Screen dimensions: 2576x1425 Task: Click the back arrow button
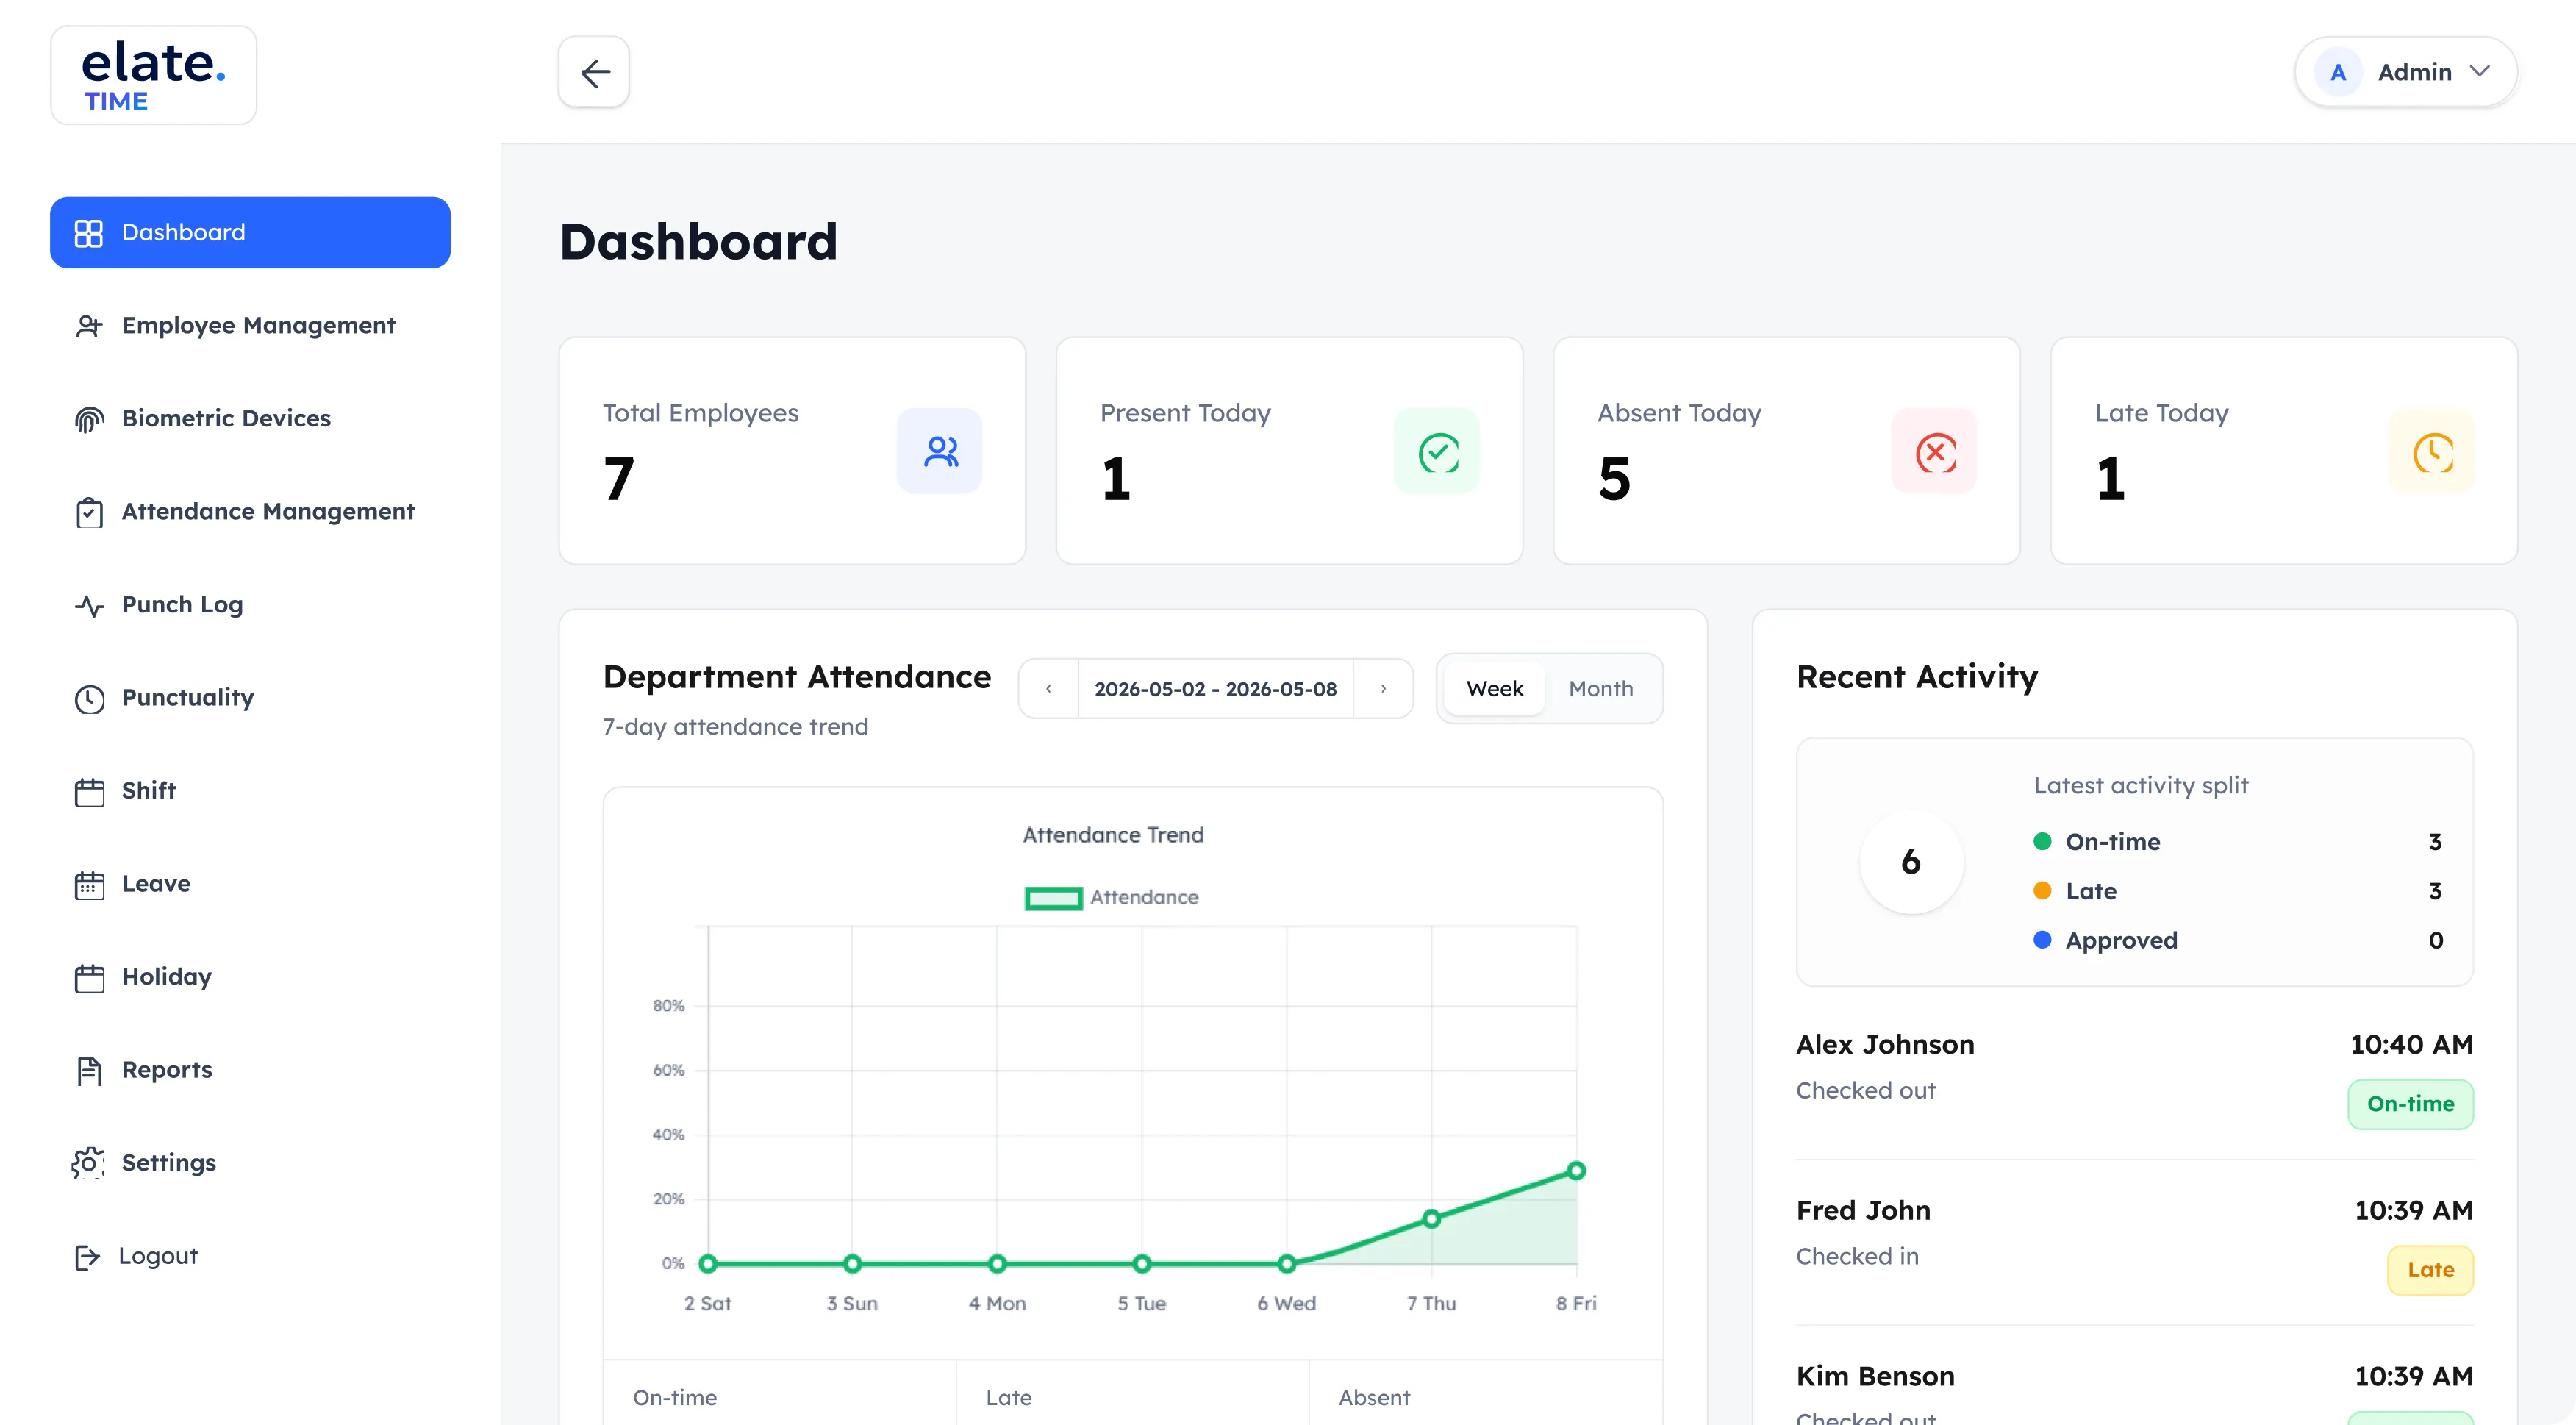(x=594, y=72)
